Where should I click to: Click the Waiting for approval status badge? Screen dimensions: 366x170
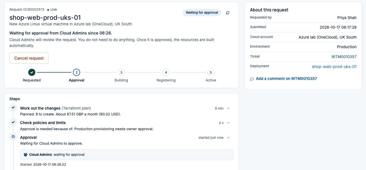coord(202,13)
